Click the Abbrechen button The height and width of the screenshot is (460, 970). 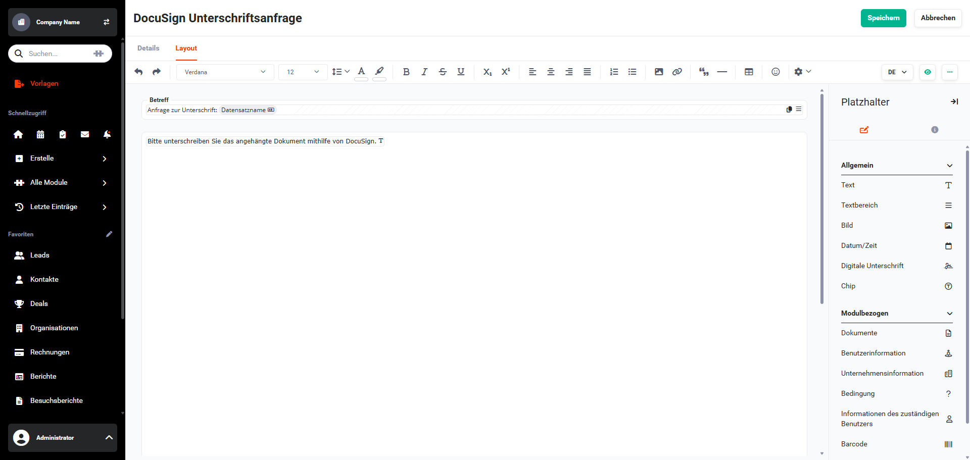(x=938, y=18)
